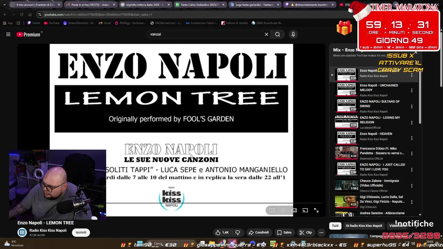
Task: Open options menu for HEAVEN item
Action: pos(412,138)
